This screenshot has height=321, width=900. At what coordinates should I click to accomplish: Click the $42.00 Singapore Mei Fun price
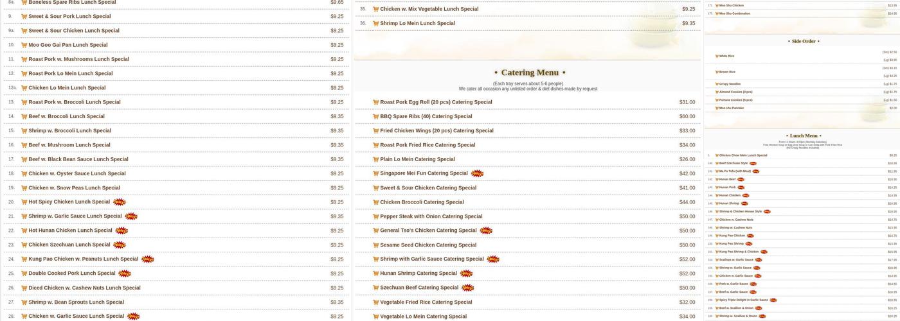687,173
